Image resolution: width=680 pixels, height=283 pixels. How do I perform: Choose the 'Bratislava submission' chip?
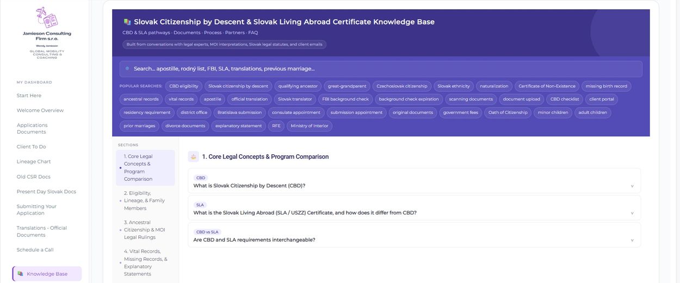[x=239, y=112]
